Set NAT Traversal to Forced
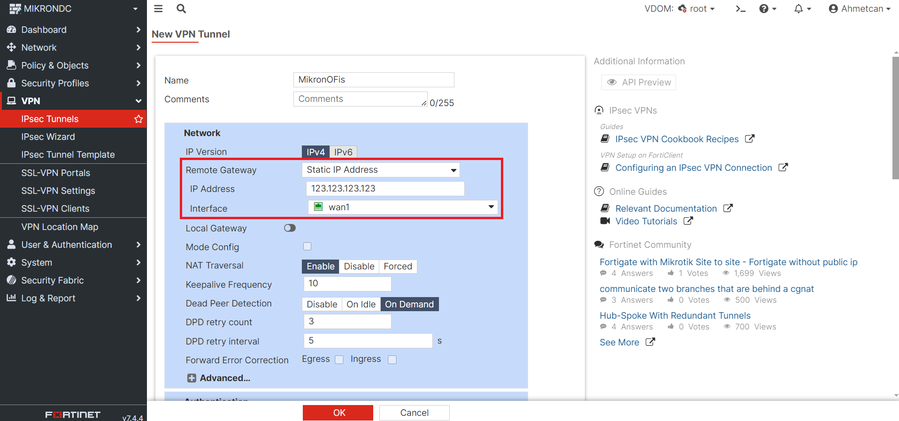This screenshot has height=421, width=899. [398, 266]
